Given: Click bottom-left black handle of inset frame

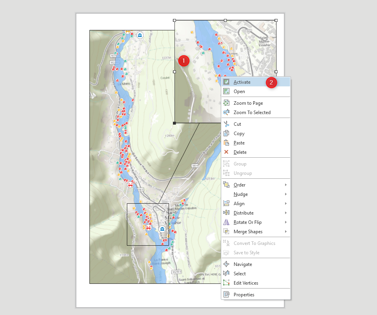Looking at the screenshot, I should [174, 123].
